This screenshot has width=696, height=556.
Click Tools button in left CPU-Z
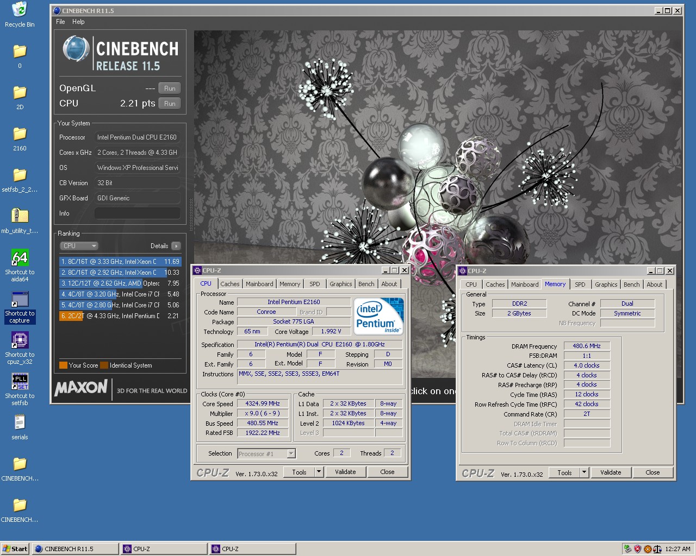(299, 472)
